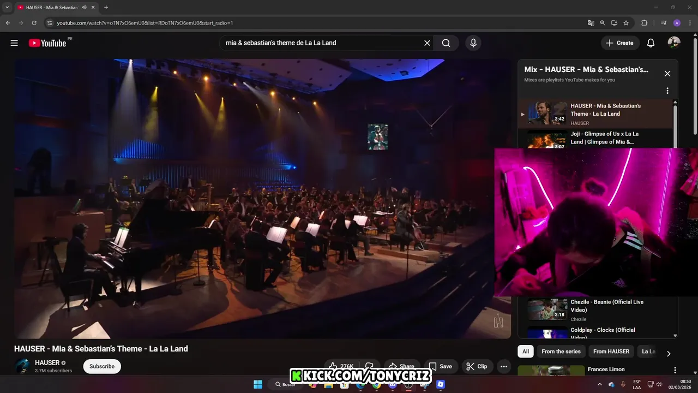
Task: Go to the YouTube home logo
Action: coord(47,43)
